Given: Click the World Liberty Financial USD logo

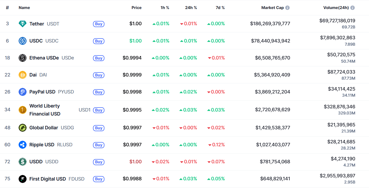Looking at the screenshot, I should click(23, 110).
